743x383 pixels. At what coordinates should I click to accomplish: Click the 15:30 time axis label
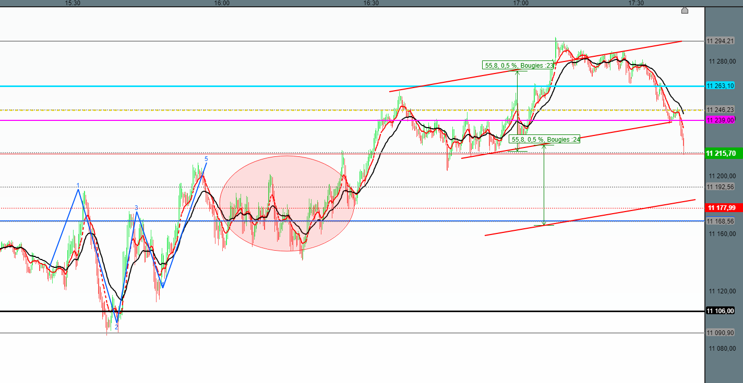coord(73,3)
